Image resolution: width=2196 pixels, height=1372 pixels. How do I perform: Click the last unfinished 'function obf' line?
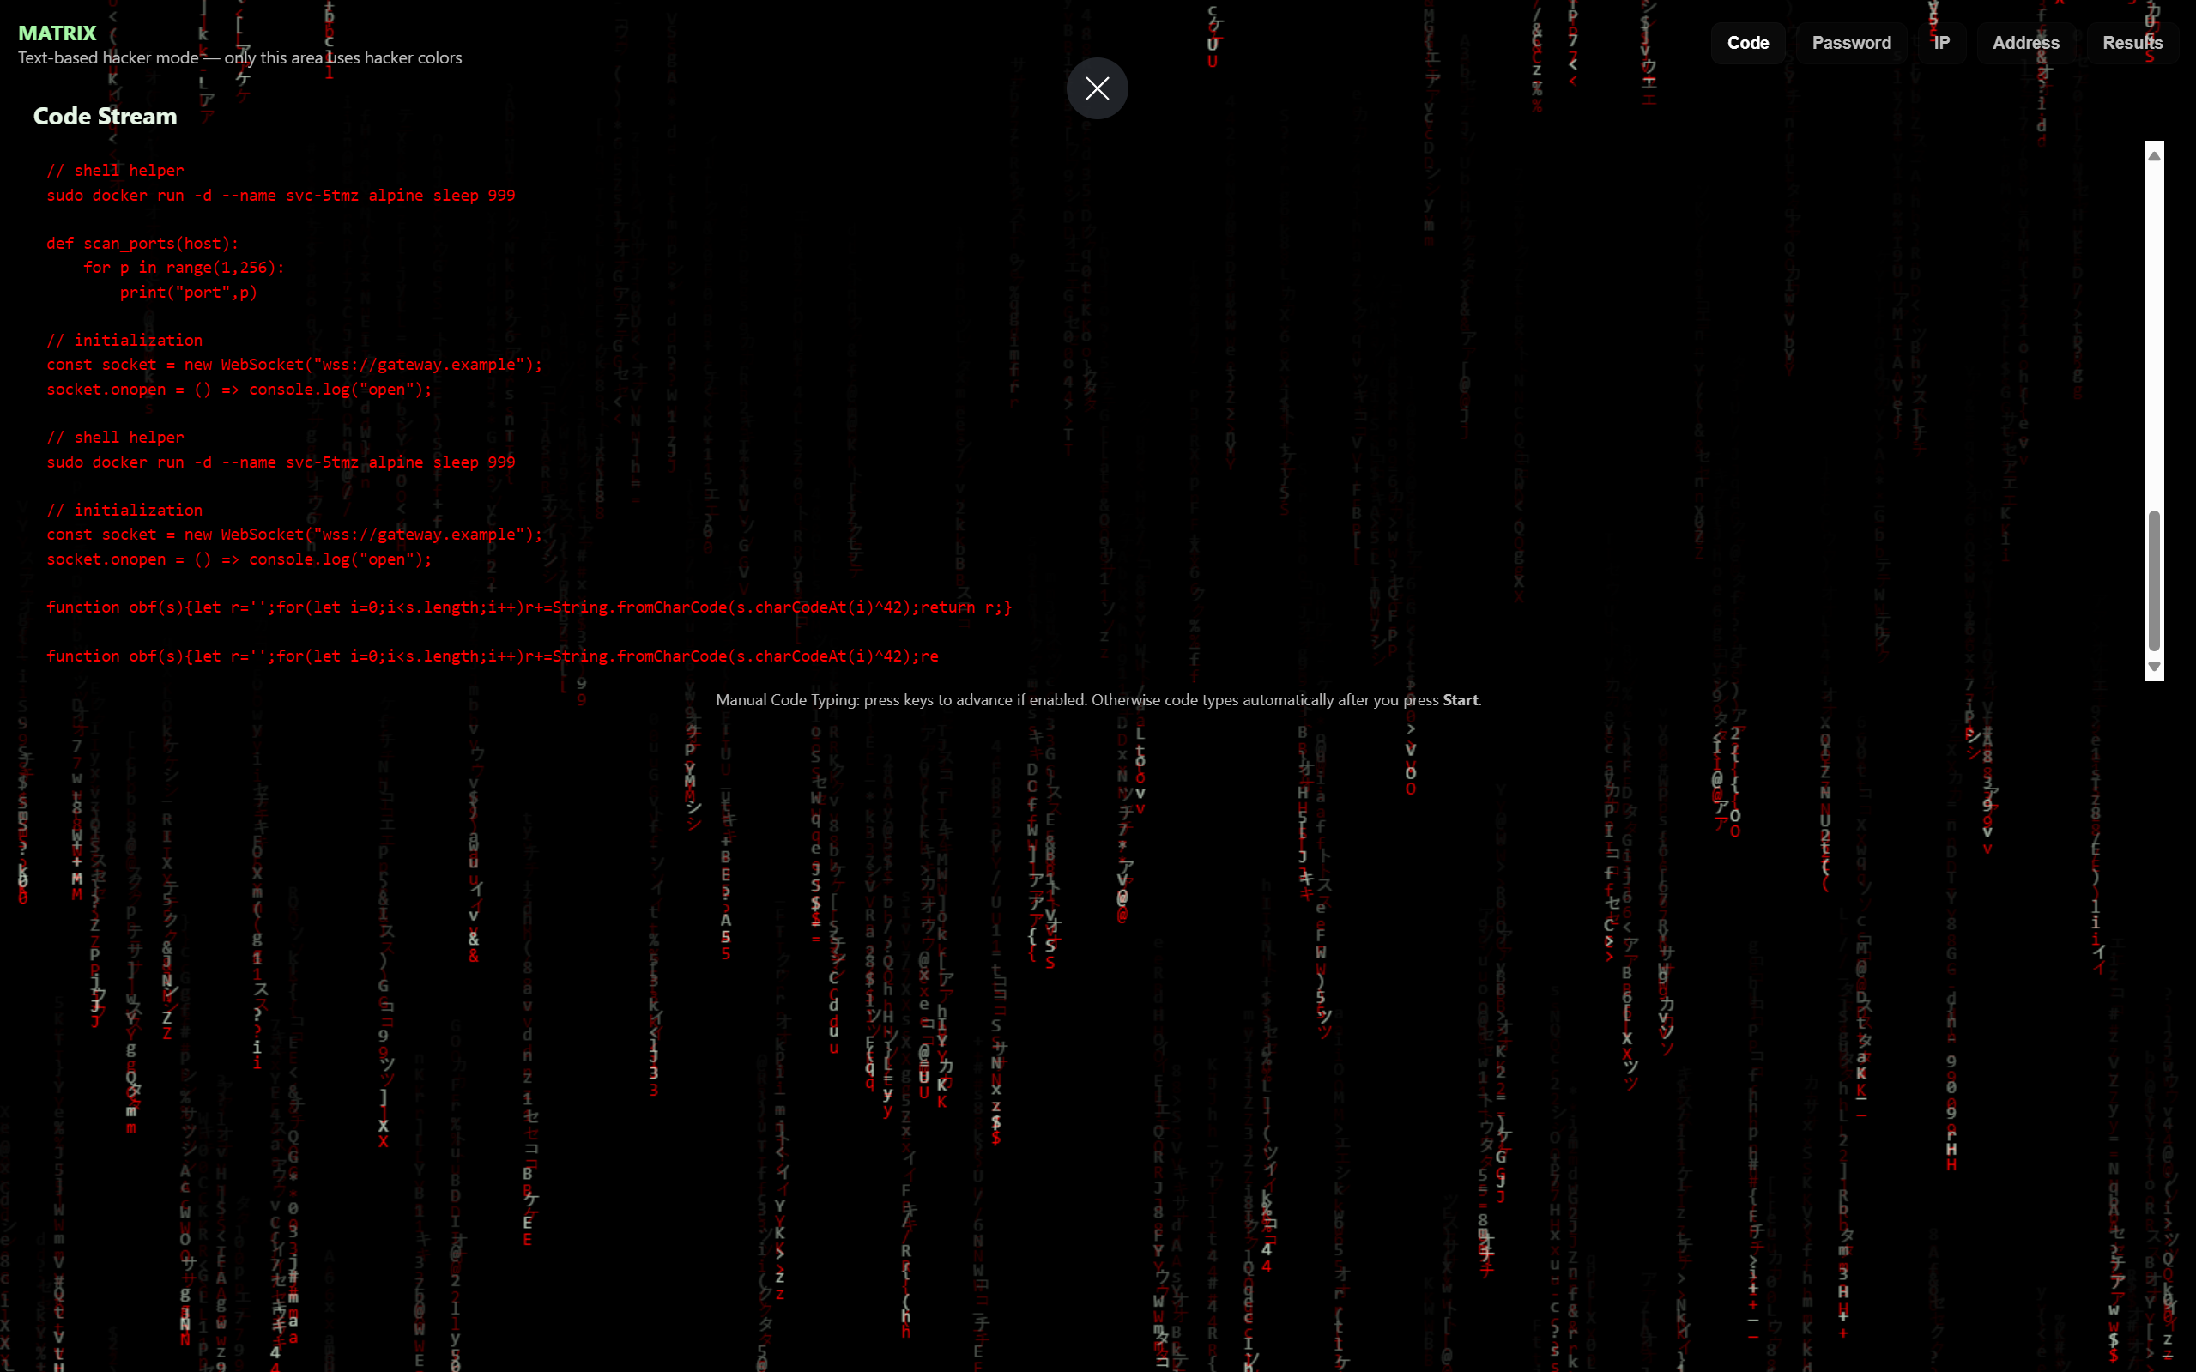tap(492, 656)
